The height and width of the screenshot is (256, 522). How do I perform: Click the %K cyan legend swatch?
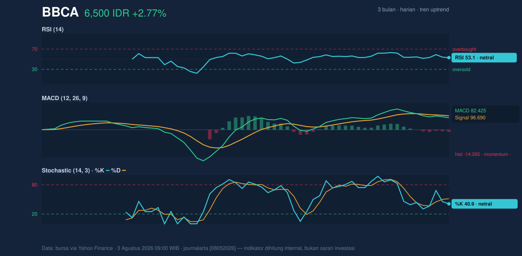click(108, 171)
